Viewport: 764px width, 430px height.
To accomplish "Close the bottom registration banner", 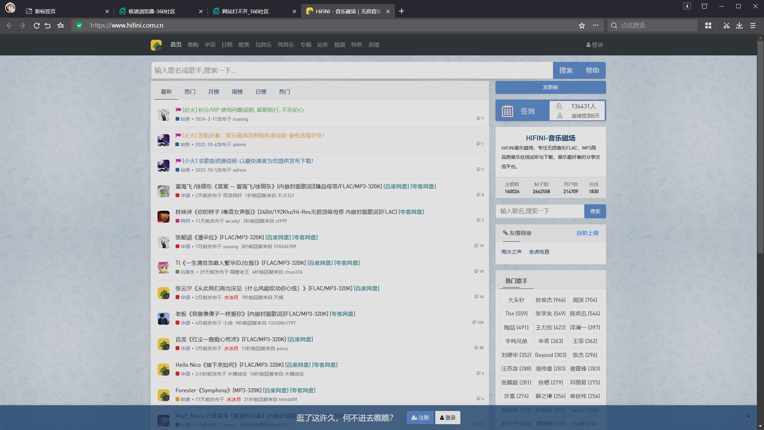I will click(x=748, y=417).
